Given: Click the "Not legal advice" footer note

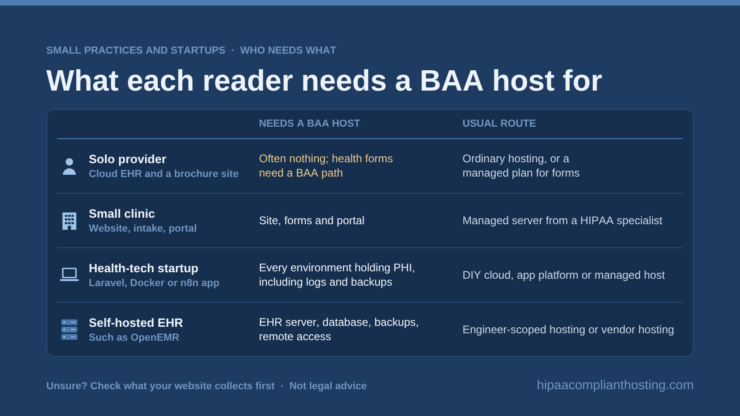Looking at the screenshot, I should tap(328, 386).
